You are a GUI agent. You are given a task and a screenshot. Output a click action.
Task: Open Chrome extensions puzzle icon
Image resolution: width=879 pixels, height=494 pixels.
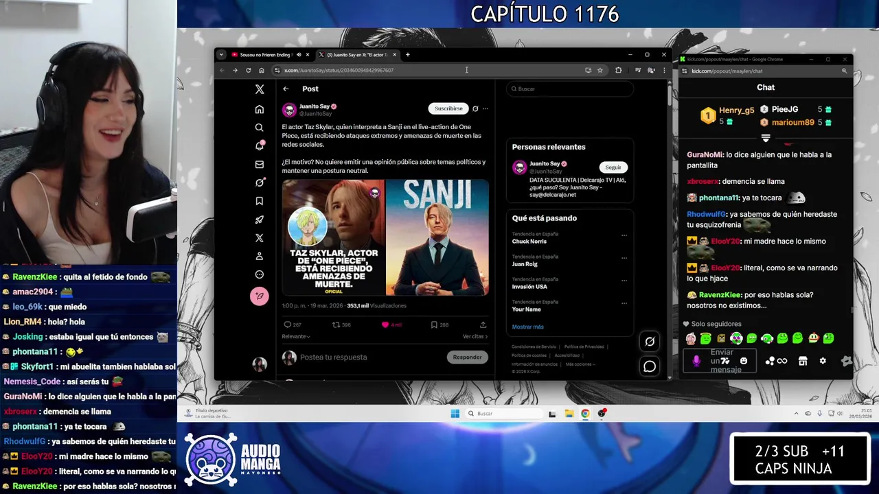618,70
